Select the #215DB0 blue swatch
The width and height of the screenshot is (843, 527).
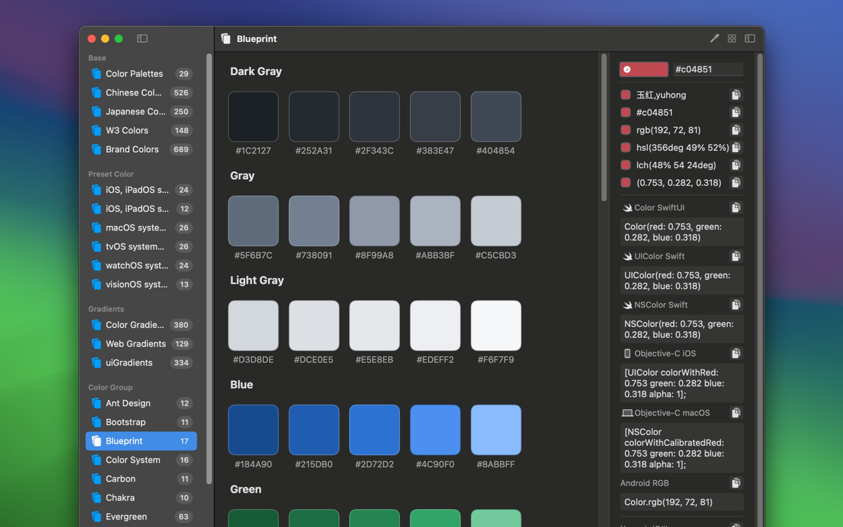(x=314, y=430)
